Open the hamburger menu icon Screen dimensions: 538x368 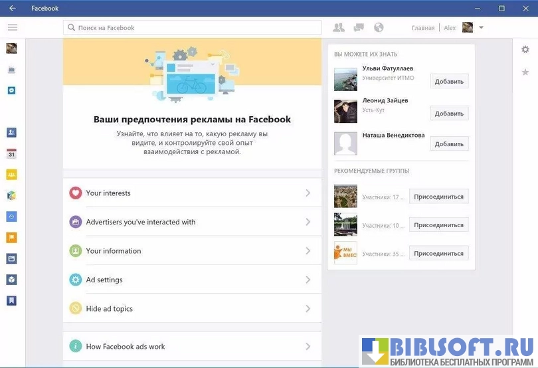pyautogui.click(x=12, y=27)
